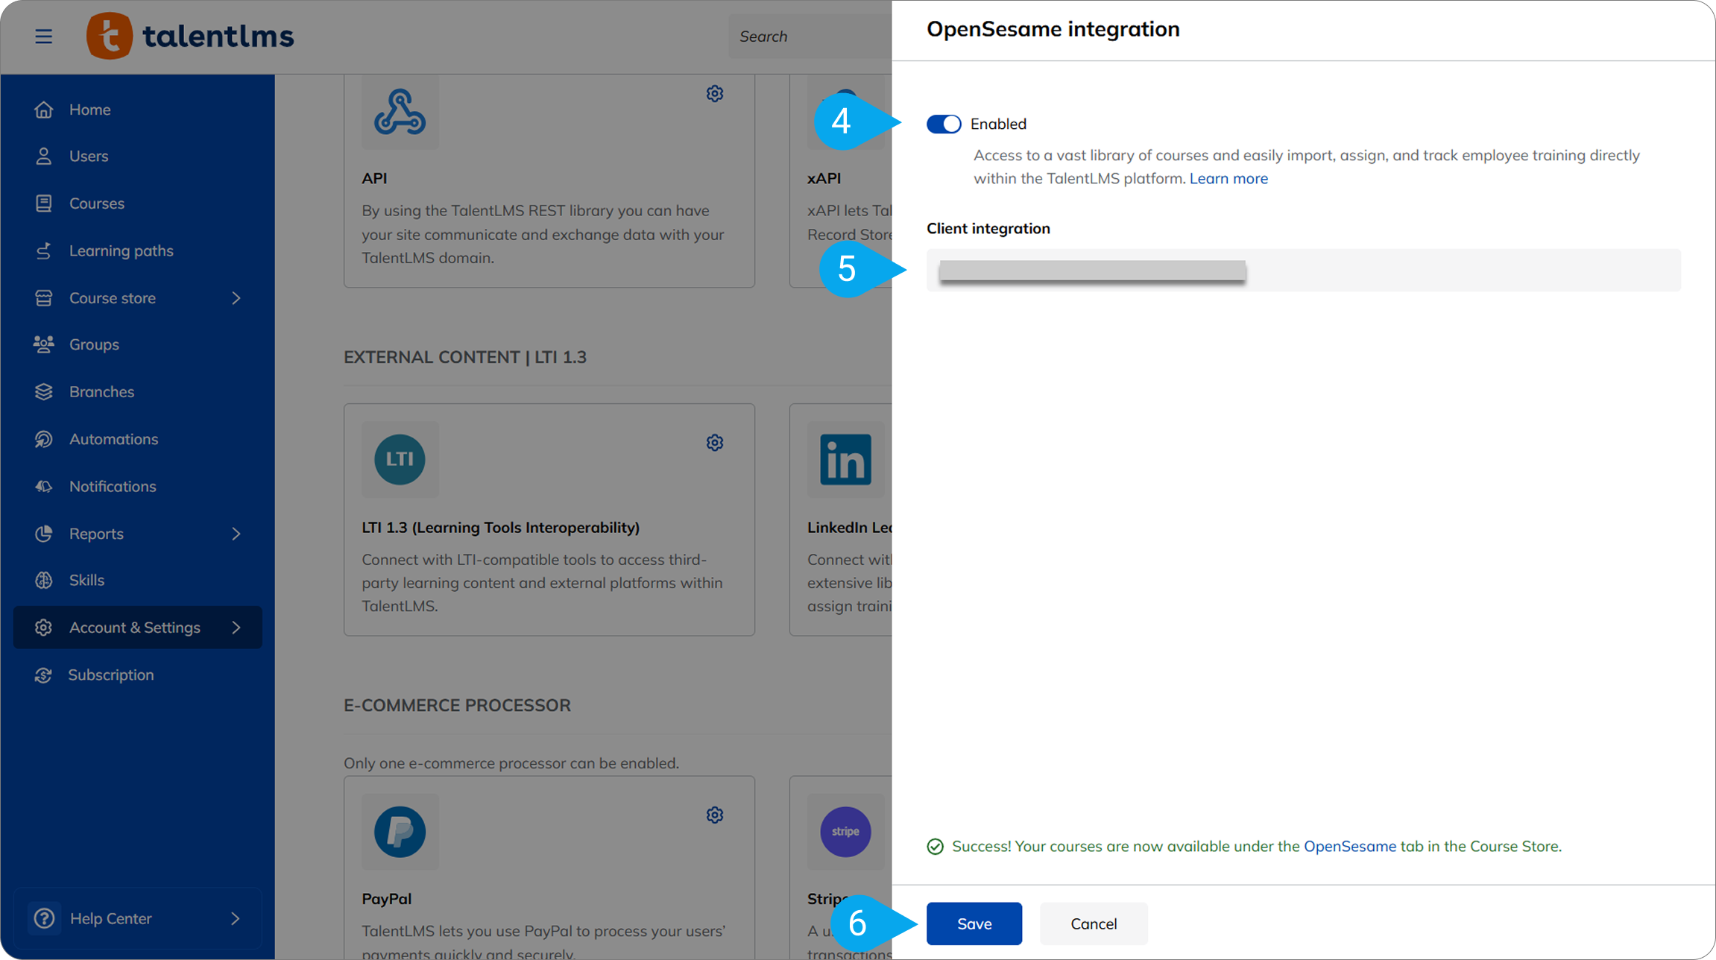Viewport: 1716px width, 960px height.
Task: Open LTI 1.3 gear settings
Action: [x=714, y=443]
